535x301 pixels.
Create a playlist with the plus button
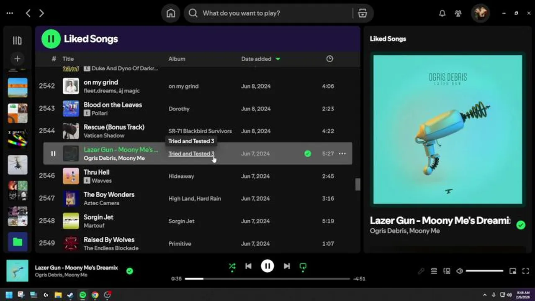[17, 59]
